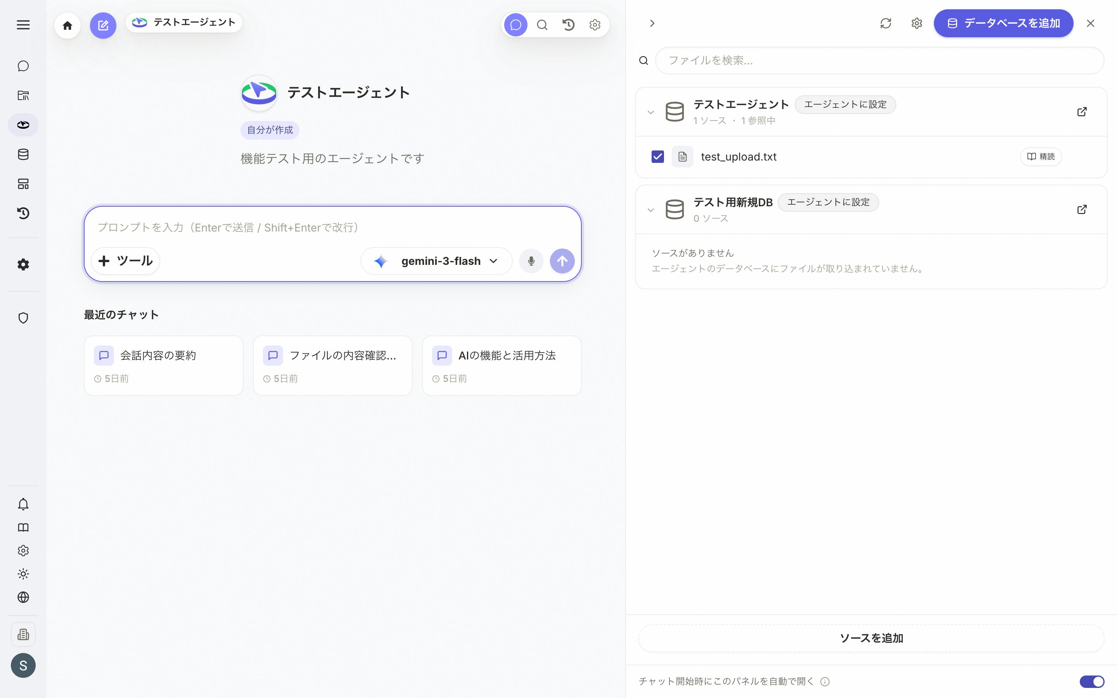Open the ツール button in the prompt box

[x=126, y=261]
